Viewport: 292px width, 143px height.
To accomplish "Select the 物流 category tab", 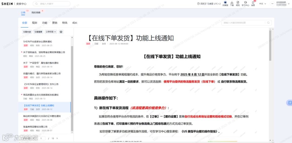I will (65, 23).
